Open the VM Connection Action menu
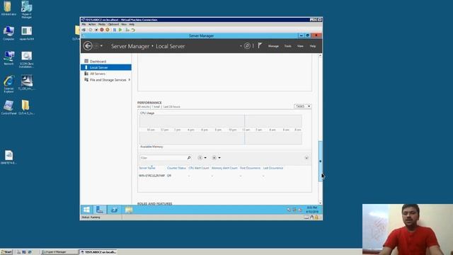453x255 pixels. [92, 24]
